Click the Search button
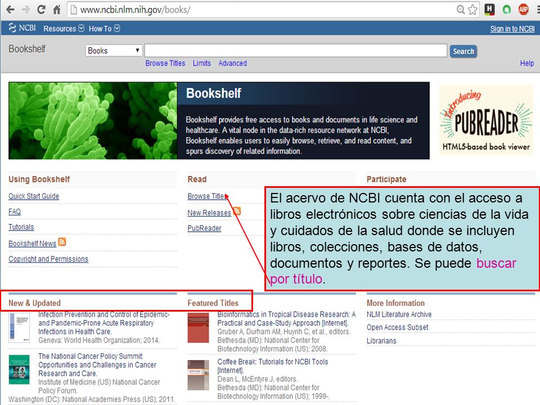Image resolution: width=540 pixels, height=405 pixels. 463,51
